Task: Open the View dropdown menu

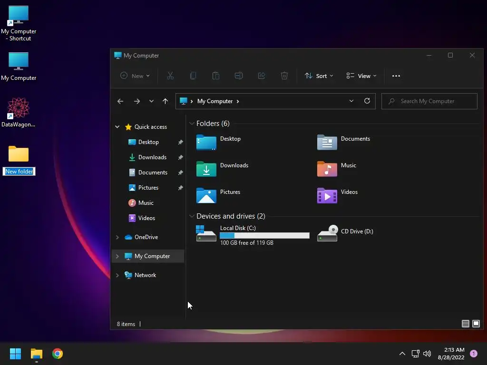Action: point(361,76)
